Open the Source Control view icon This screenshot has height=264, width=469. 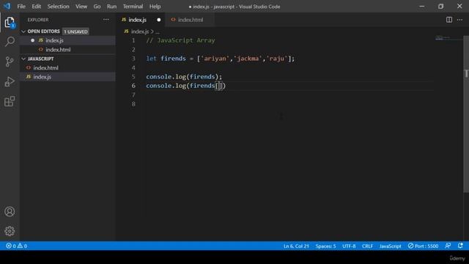[x=10, y=62]
